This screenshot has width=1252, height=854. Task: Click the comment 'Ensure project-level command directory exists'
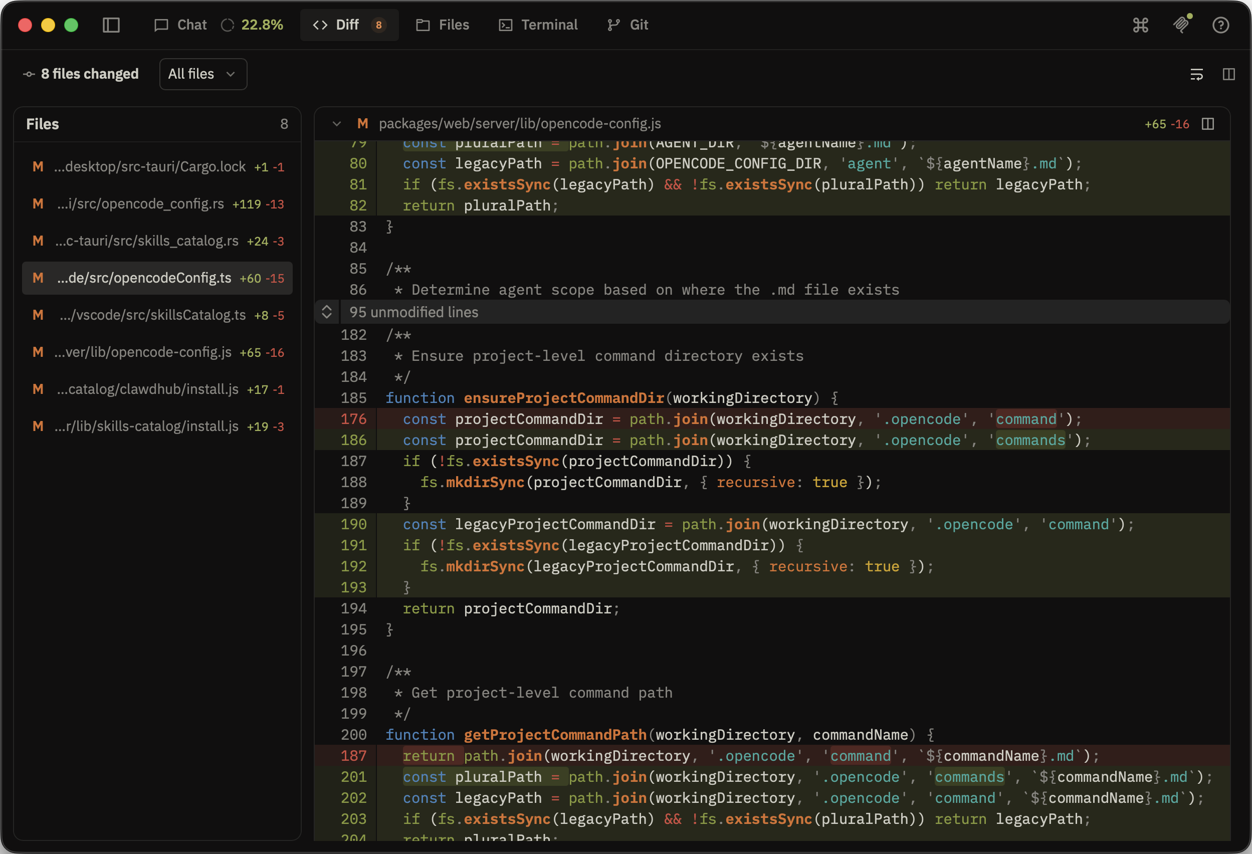607,356
